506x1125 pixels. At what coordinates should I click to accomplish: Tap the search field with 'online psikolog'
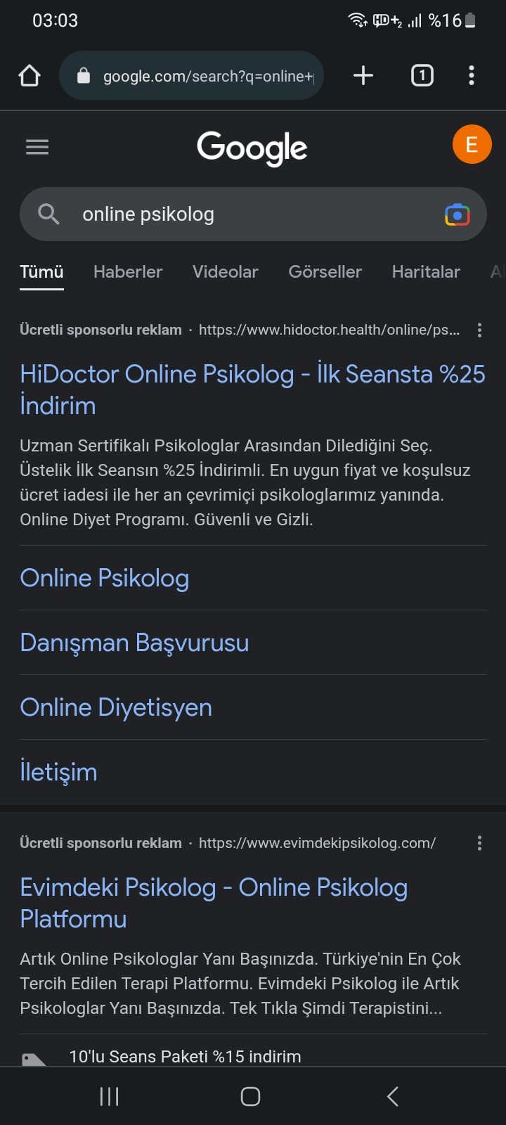[246, 214]
